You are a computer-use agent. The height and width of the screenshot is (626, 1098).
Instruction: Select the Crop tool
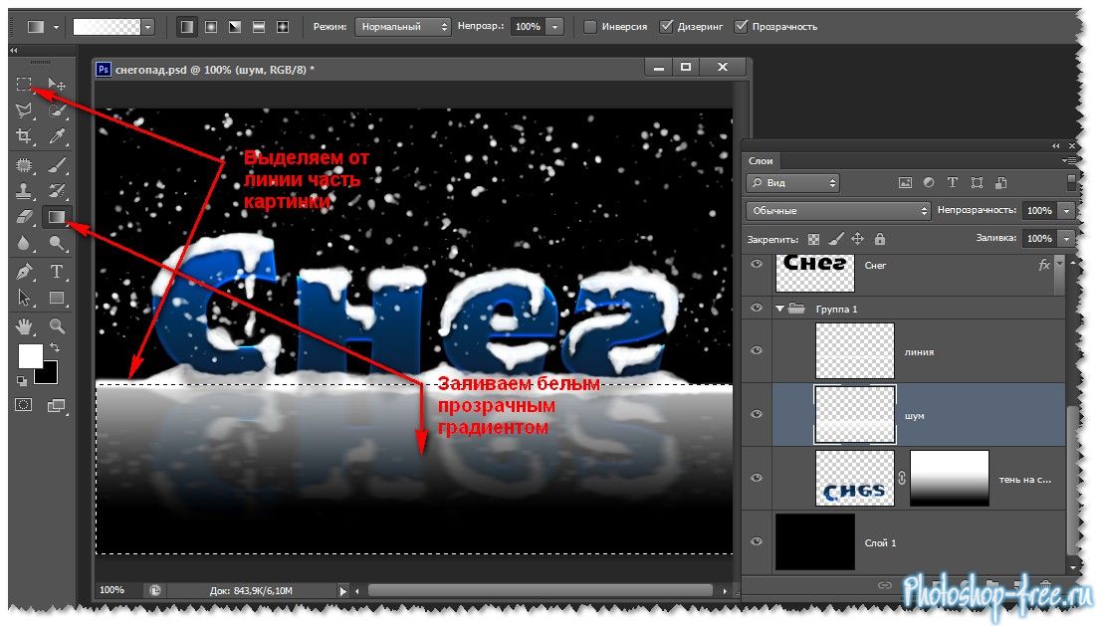(x=25, y=136)
